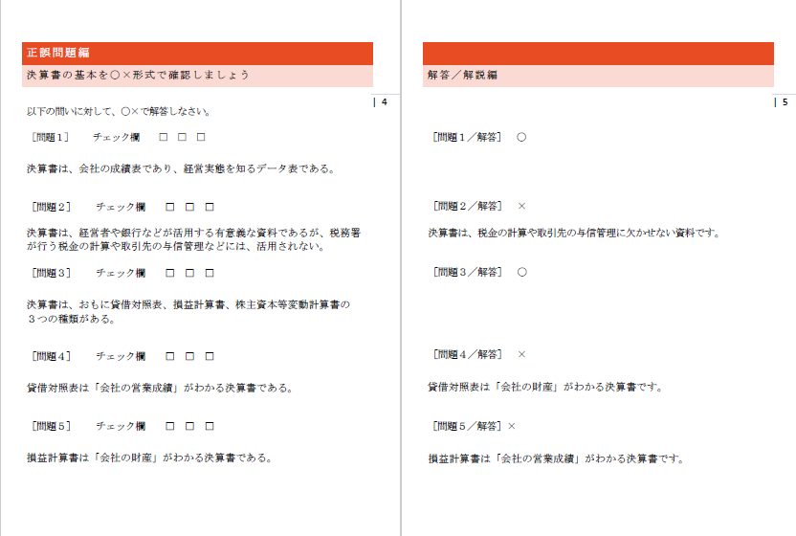
Task: Click the 正誤問題編 header title
Action: coord(58,53)
